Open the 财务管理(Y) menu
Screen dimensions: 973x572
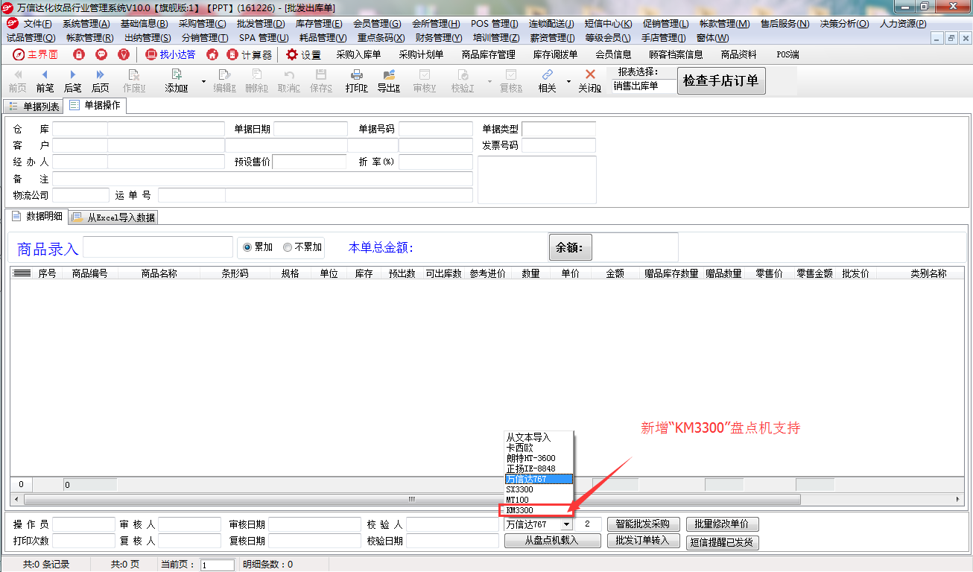(439, 37)
